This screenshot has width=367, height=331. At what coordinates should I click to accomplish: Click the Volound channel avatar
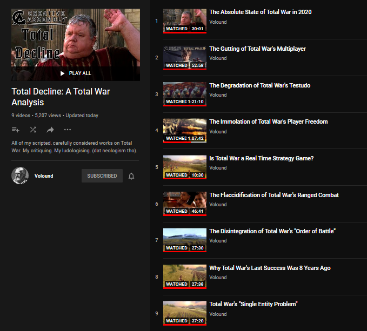tap(20, 175)
